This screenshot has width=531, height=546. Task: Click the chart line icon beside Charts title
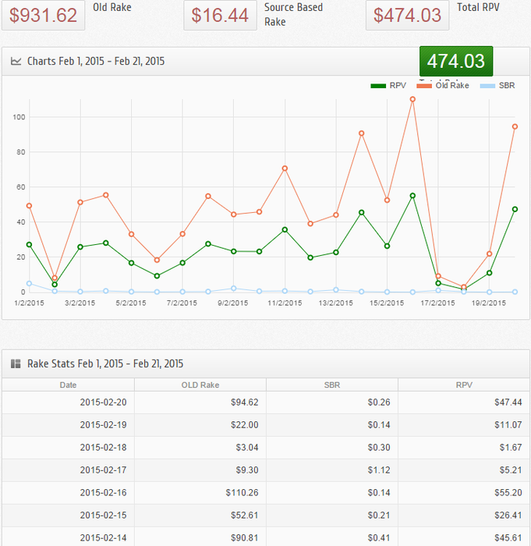coord(16,62)
